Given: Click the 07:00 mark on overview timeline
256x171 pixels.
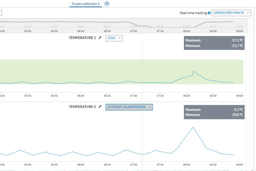Looking at the screenshot, I should click(x=134, y=31).
